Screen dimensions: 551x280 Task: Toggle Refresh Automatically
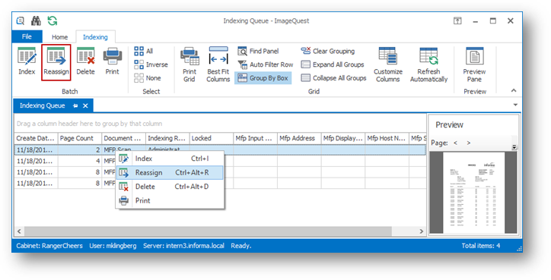pos(428,65)
